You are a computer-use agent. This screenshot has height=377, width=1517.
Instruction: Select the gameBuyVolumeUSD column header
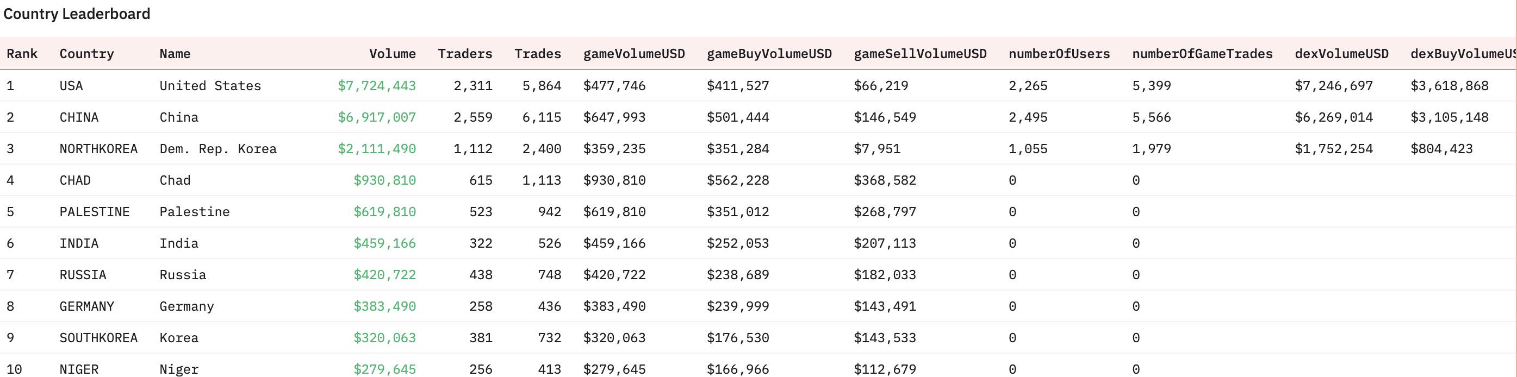(x=769, y=54)
